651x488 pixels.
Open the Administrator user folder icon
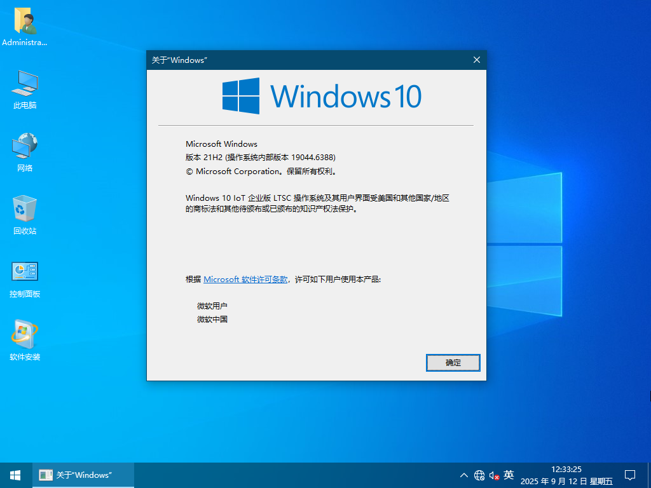pyautogui.click(x=25, y=22)
